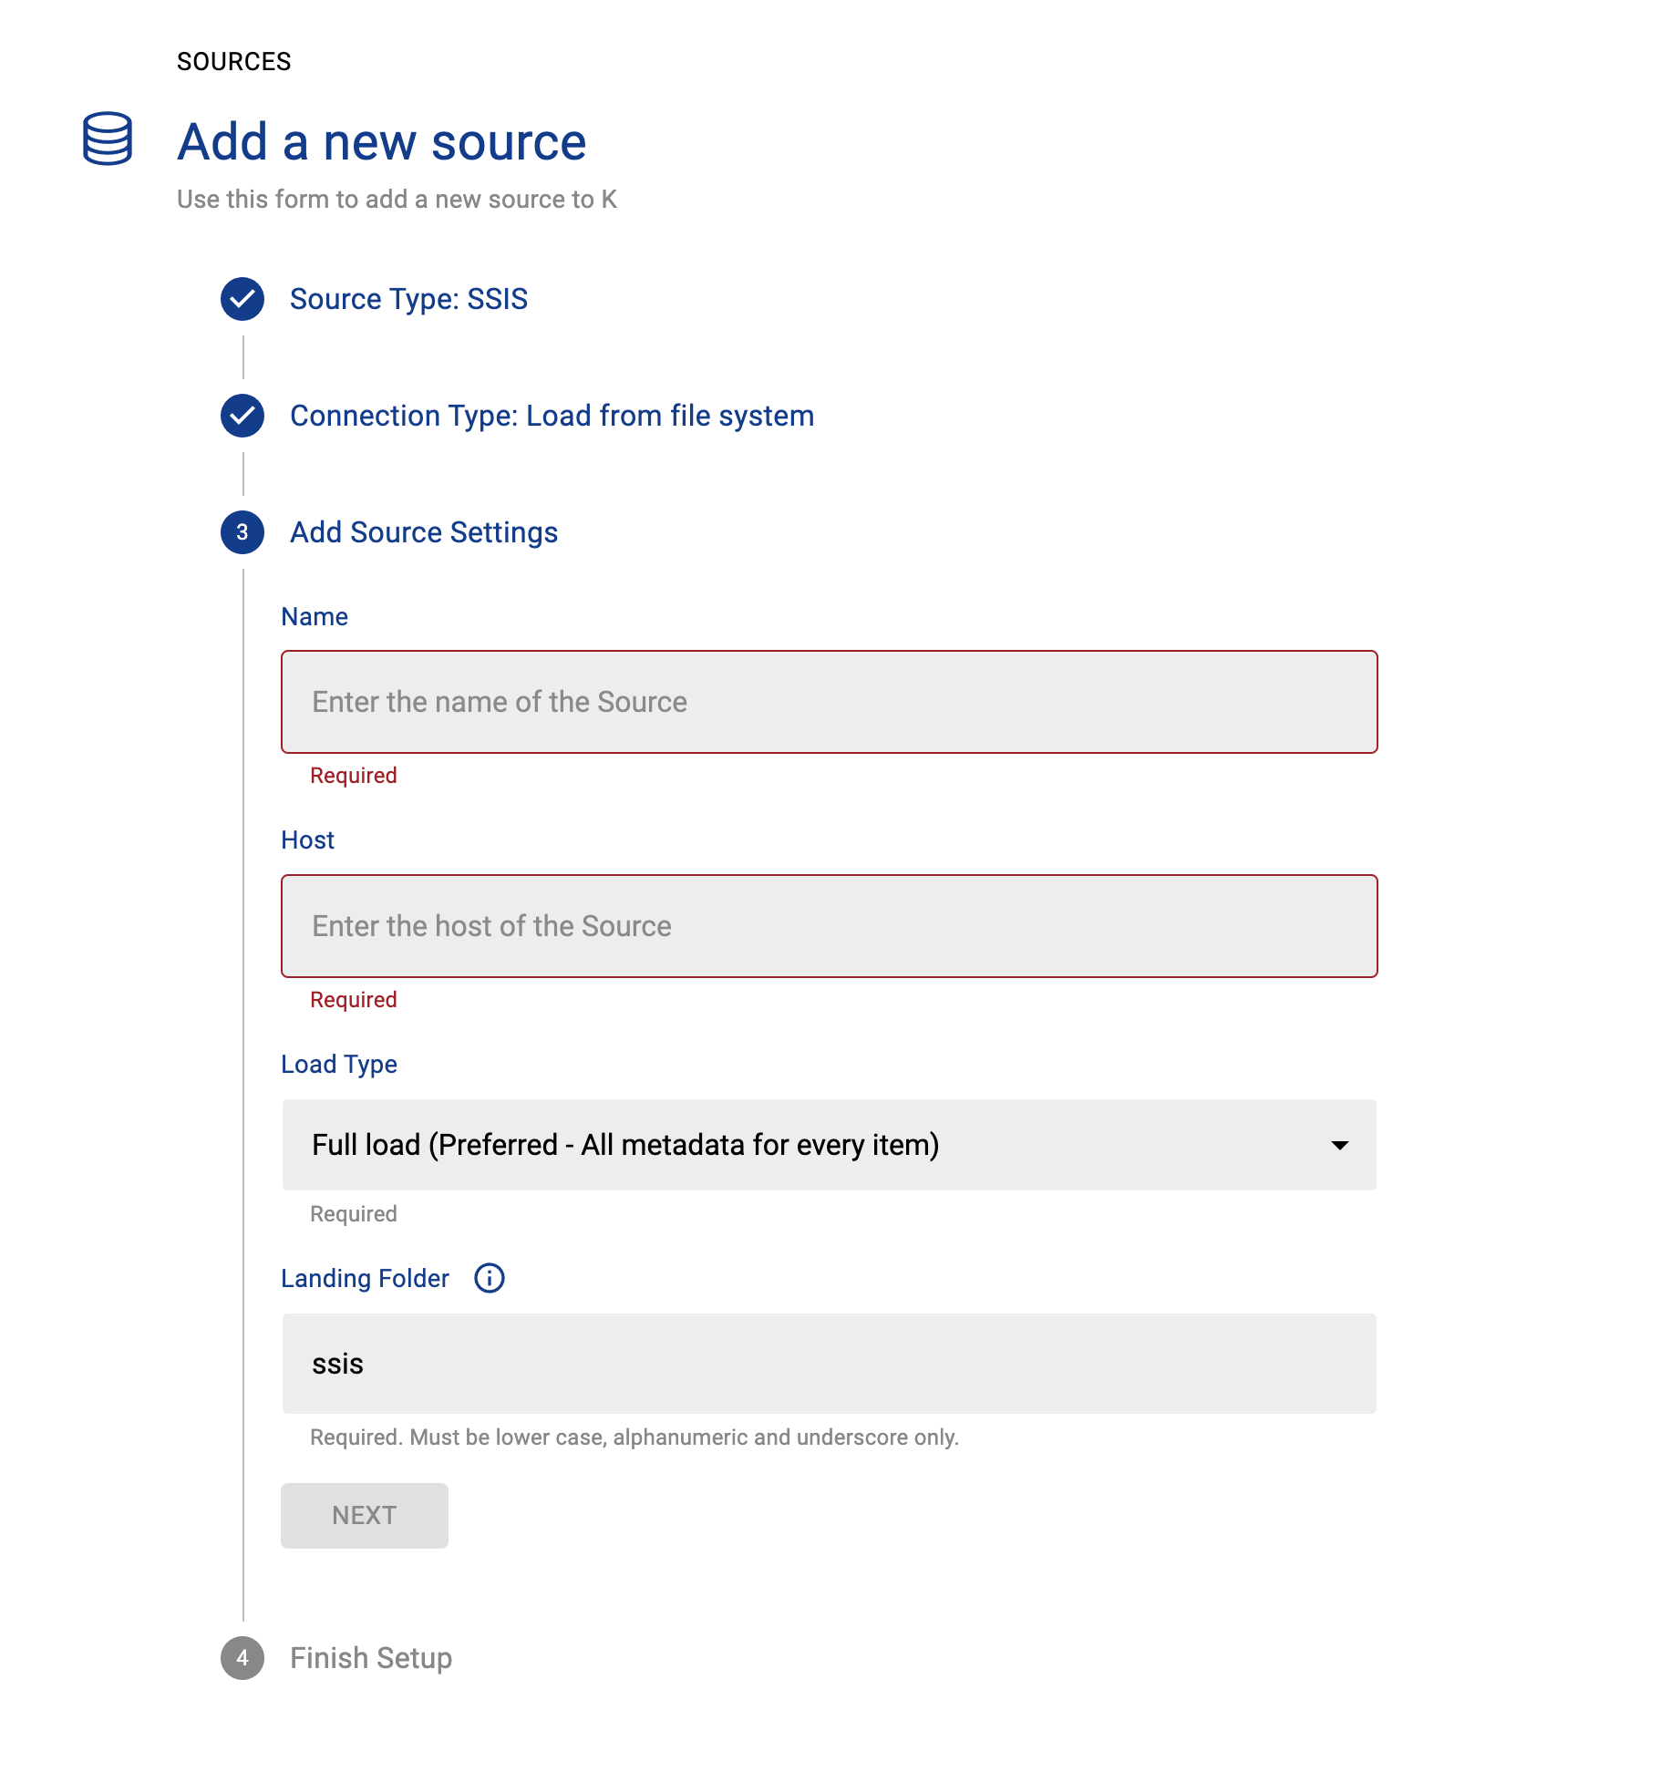
Task: Select the Add Source Settings step heading
Action: 424,533
